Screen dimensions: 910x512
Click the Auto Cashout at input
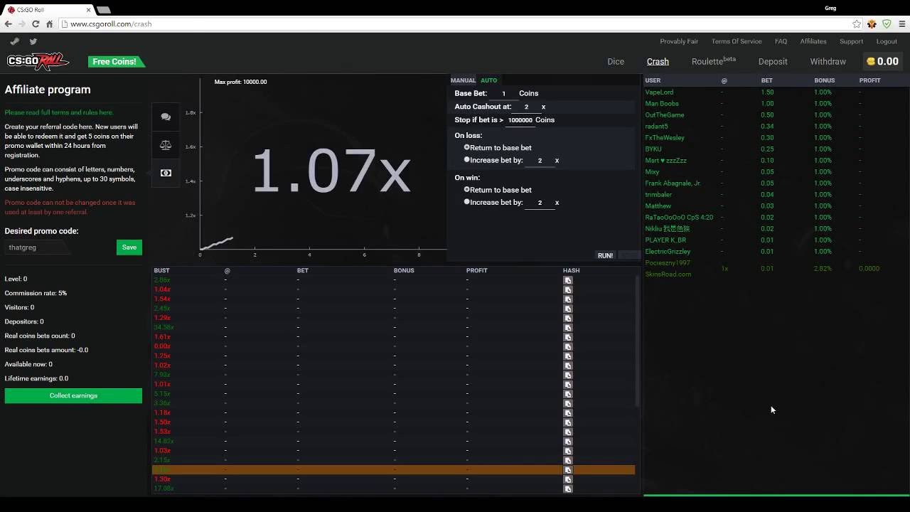526,107
